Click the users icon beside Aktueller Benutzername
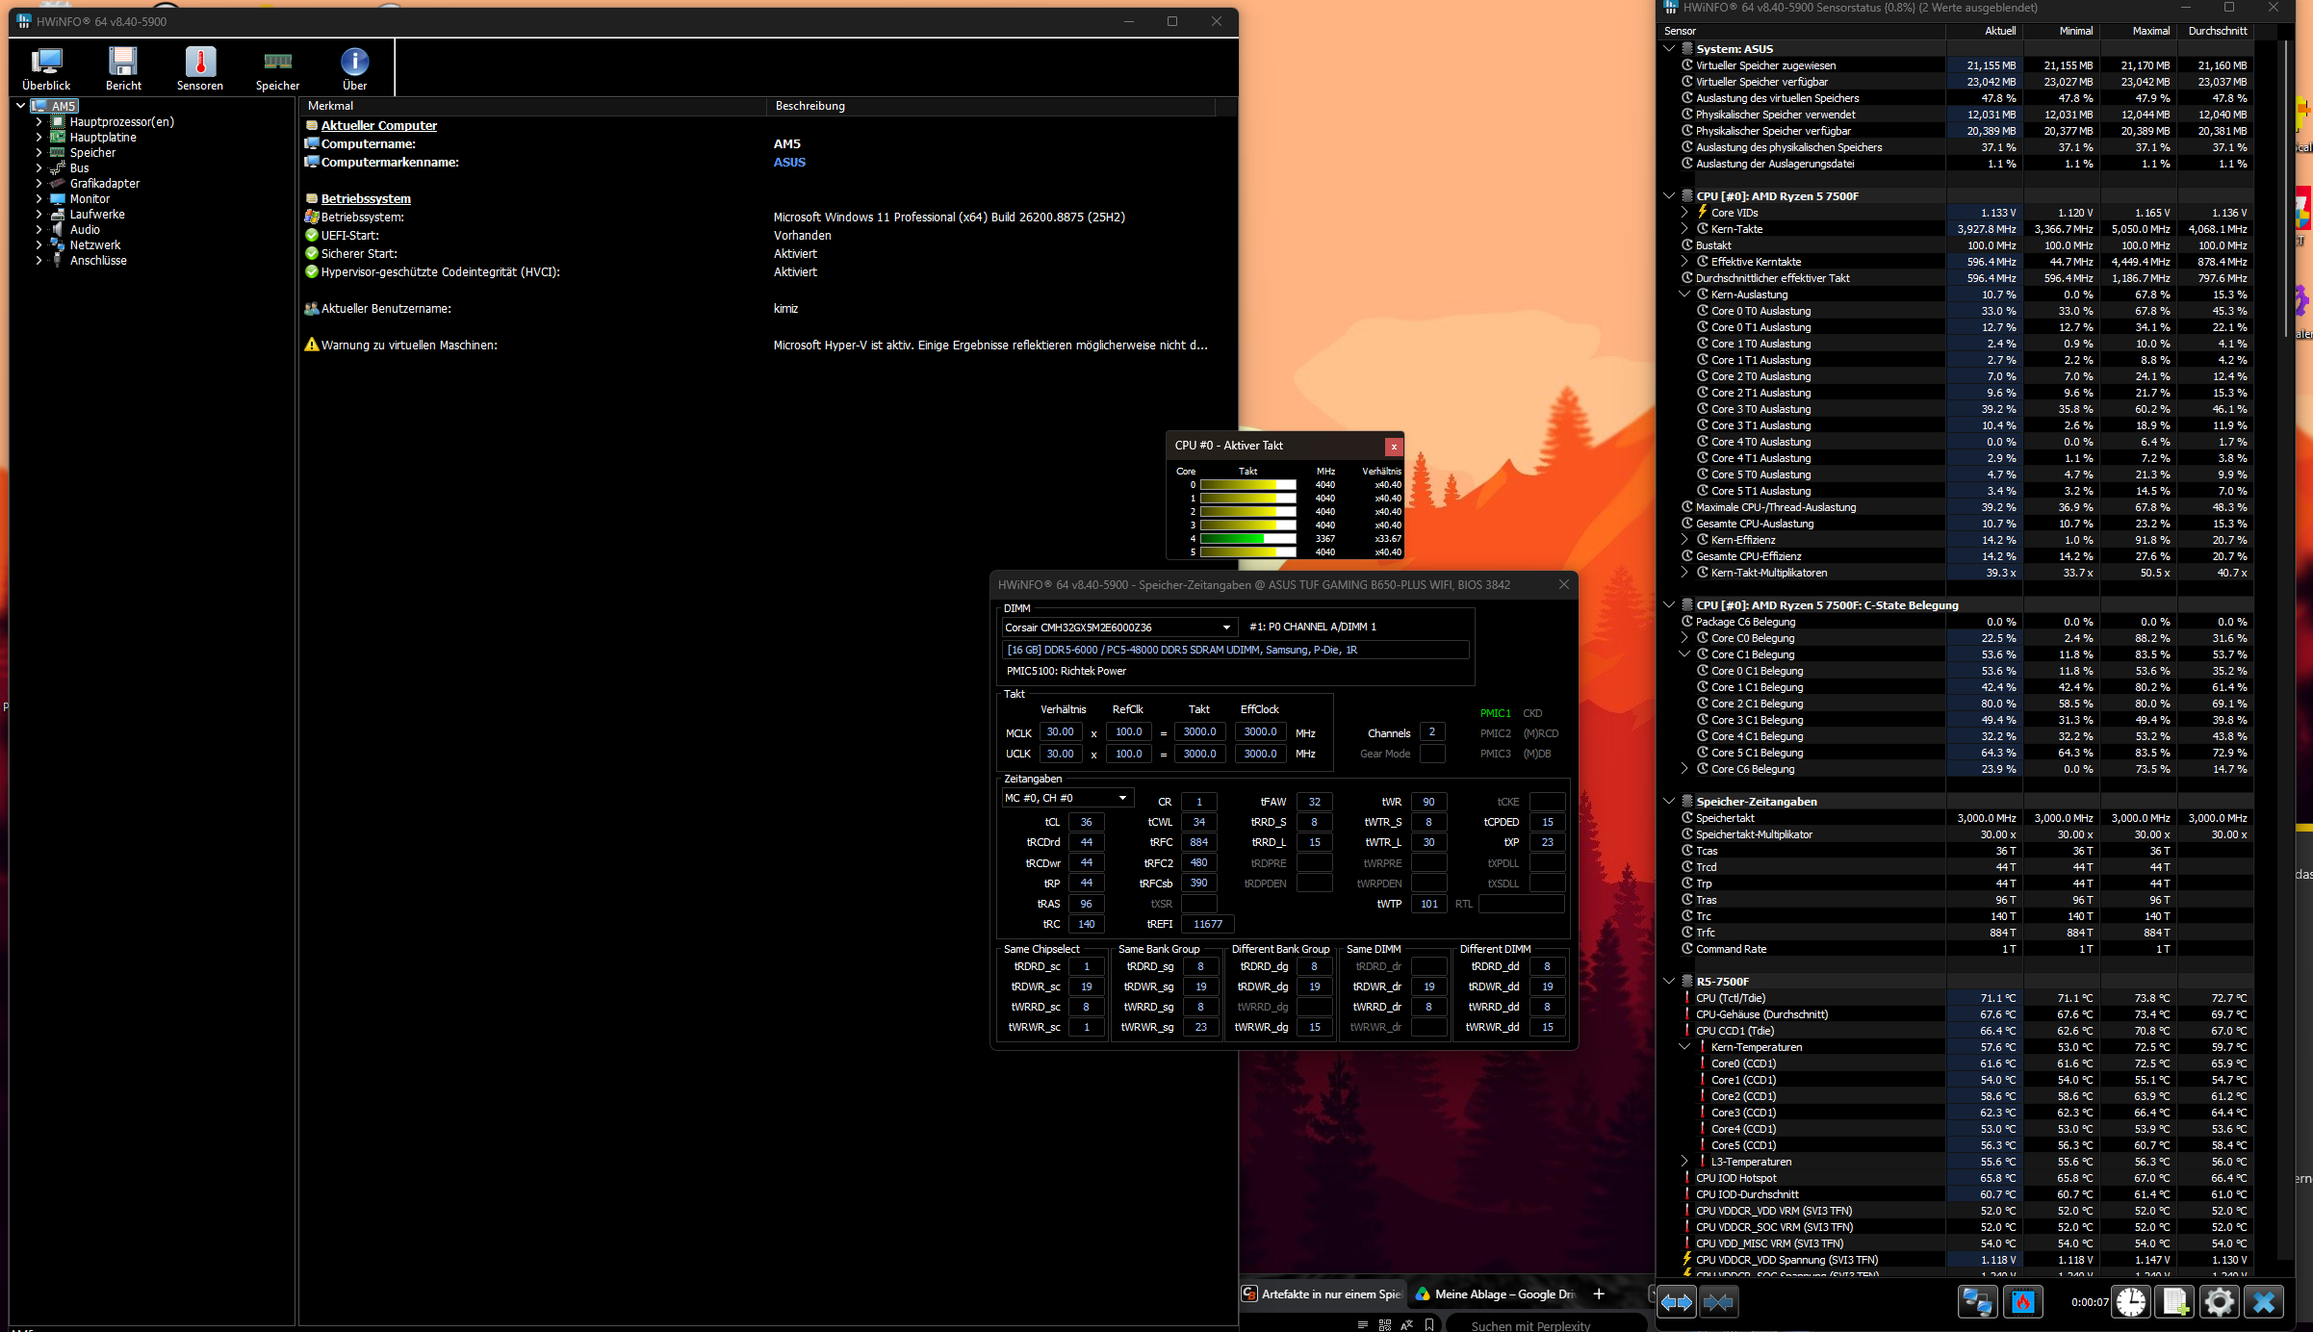2313x1332 pixels. (311, 309)
